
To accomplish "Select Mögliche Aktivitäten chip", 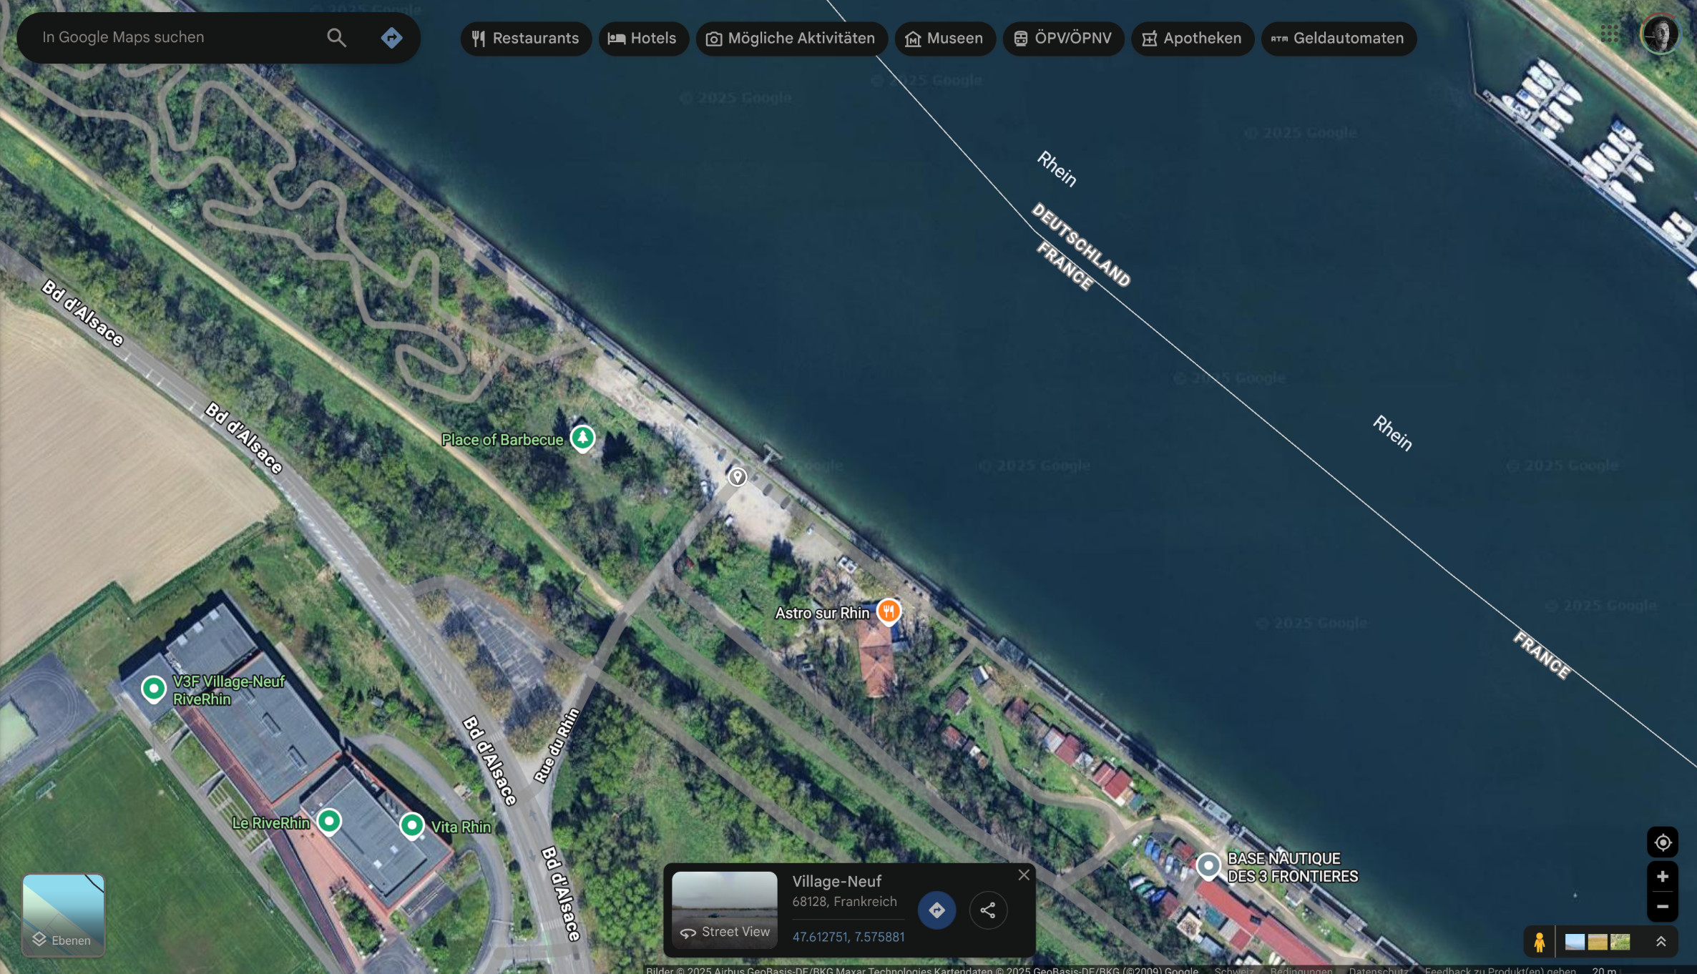I will pyautogui.click(x=791, y=39).
